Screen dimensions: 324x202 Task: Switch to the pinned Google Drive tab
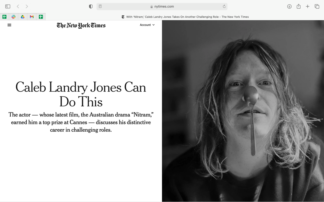pyautogui.click(x=22, y=17)
